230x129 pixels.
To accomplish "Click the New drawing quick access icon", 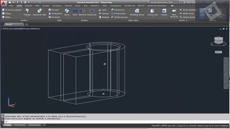I will tap(10, 2).
